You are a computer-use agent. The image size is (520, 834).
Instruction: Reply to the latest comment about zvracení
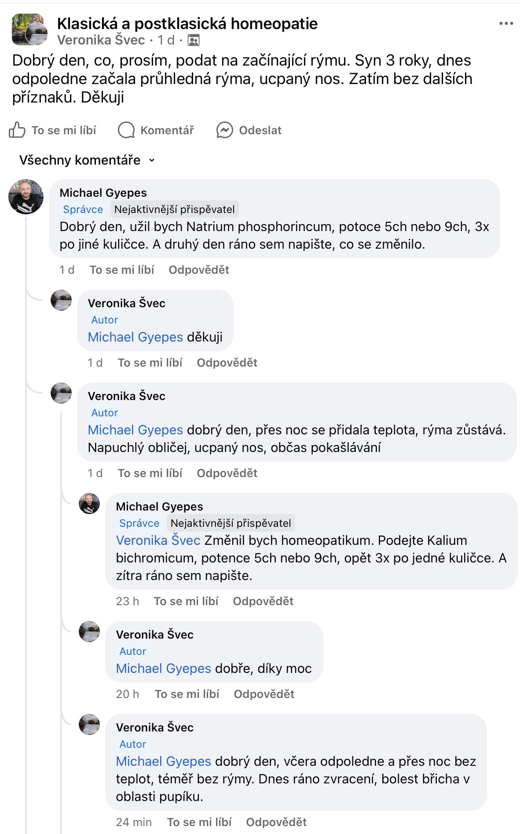276,822
